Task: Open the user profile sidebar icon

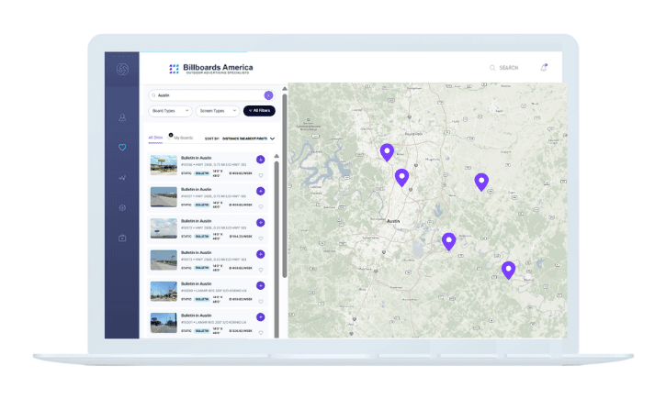Action: [x=122, y=117]
